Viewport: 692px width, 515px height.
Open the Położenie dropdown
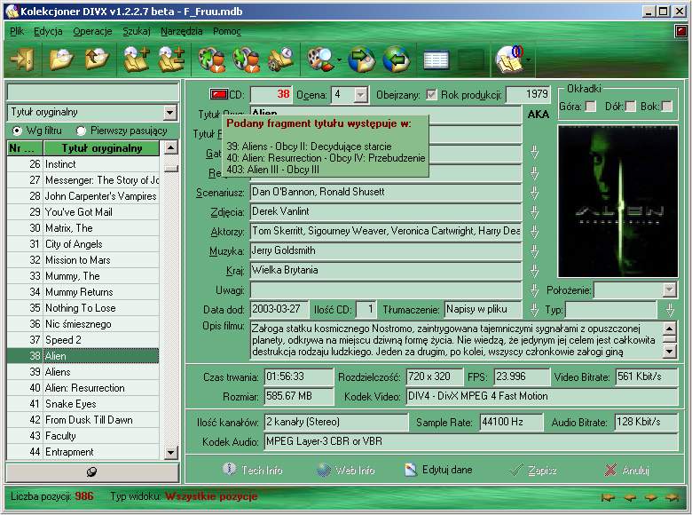(669, 290)
